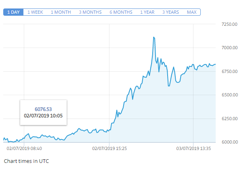Click the 6250.00 y-axis label

click(230, 119)
